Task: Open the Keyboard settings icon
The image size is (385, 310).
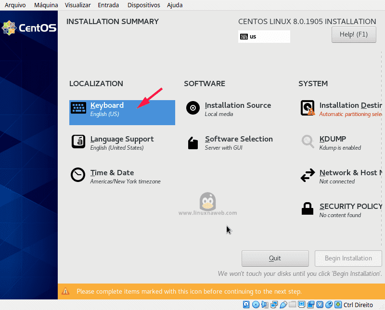Action: (x=78, y=108)
